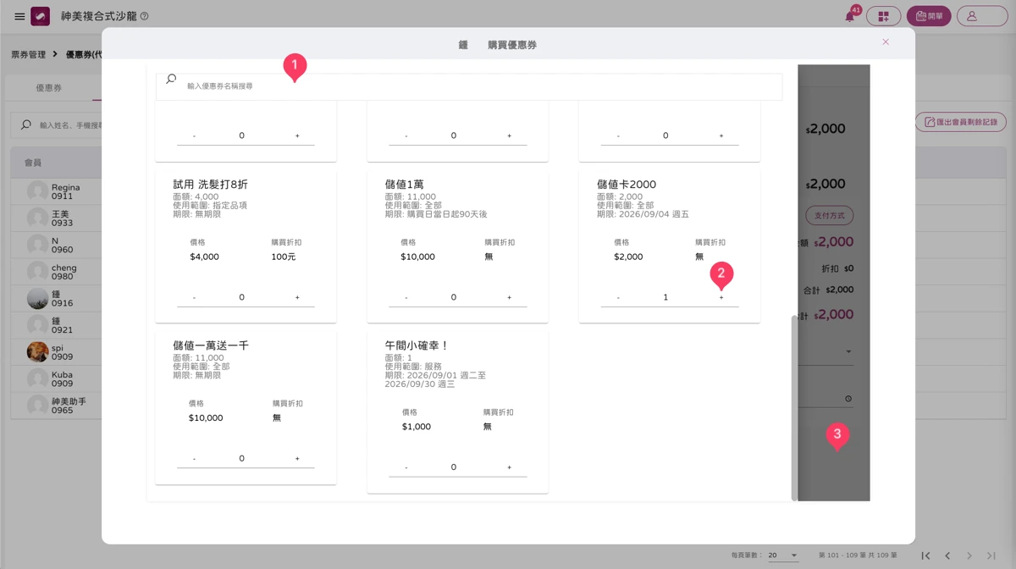Increase quantity of 午間小確幸！
The height and width of the screenshot is (569, 1016).
coord(509,467)
